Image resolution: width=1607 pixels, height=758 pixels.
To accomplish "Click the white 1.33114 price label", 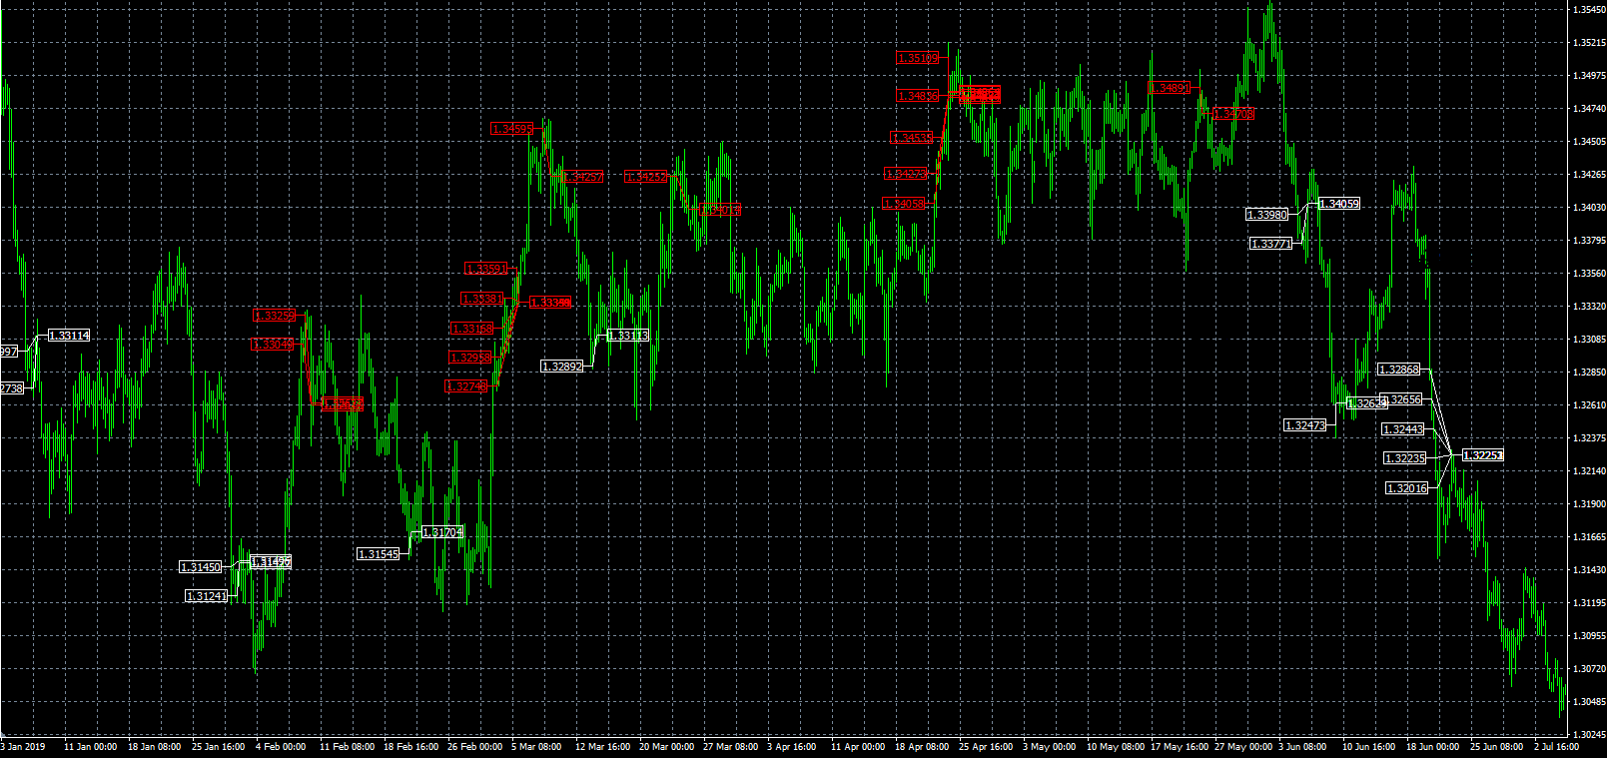I will (x=69, y=336).
